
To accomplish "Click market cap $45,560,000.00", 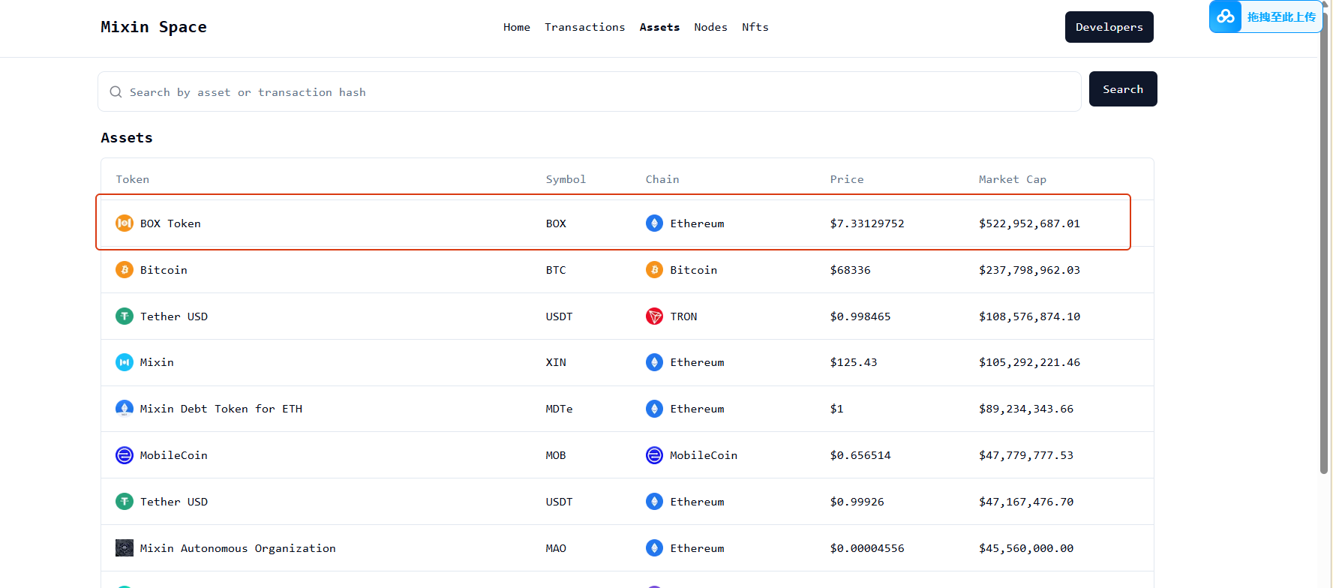I will (1026, 548).
